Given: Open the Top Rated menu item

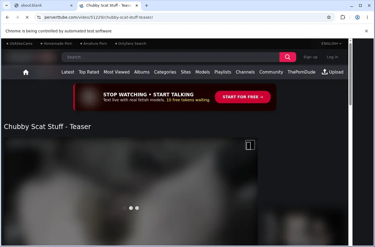Looking at the screenshot, I should coord(89,72).
